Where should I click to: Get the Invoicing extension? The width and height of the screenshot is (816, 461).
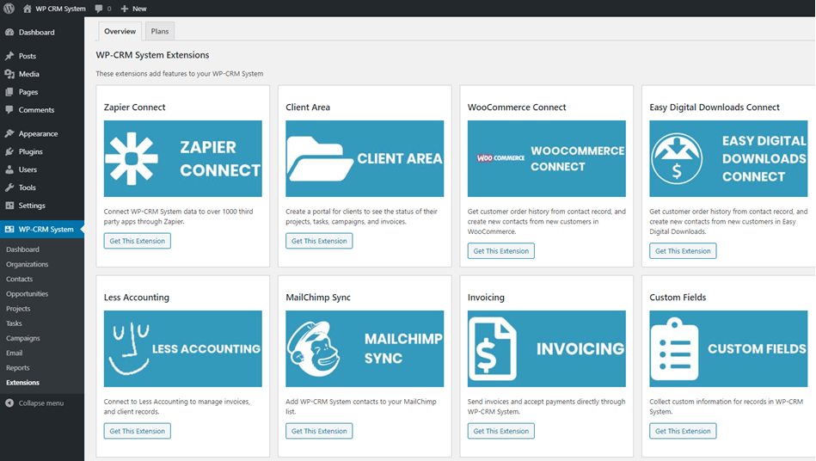tap(500, 431)
